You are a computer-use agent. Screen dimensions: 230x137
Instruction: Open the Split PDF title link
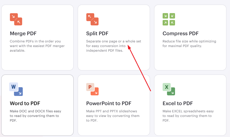97,34
